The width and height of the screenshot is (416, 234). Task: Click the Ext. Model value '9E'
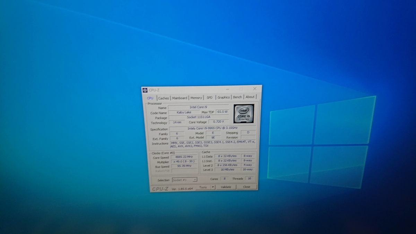[213, 137]
